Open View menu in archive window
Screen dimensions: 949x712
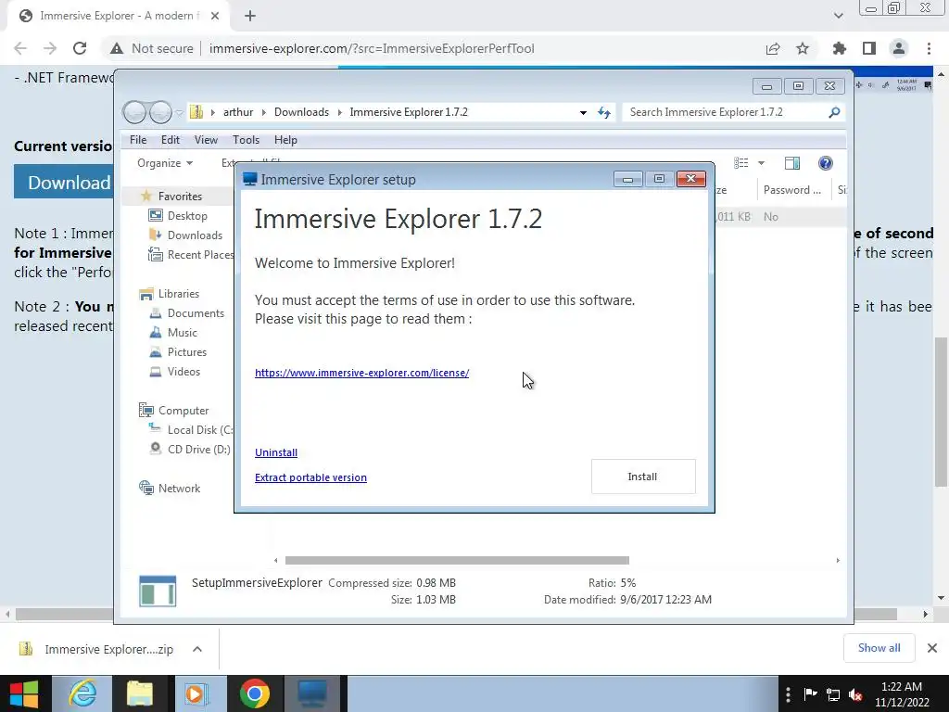(x=206, y=140)
